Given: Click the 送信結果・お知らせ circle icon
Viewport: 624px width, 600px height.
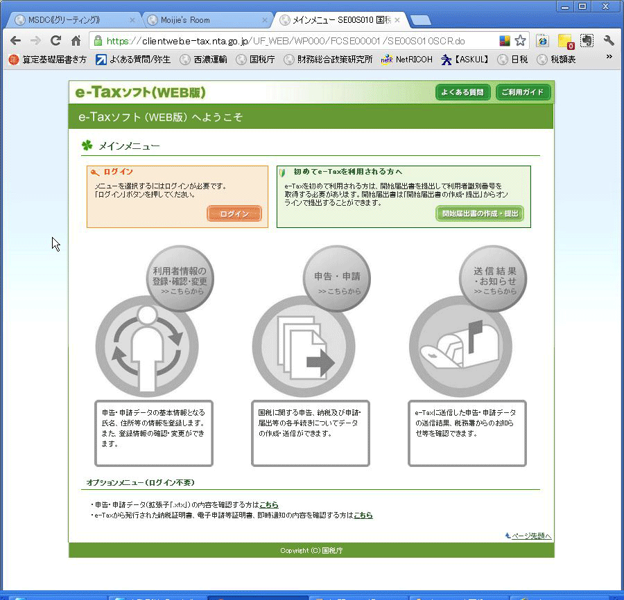Looking at the screenshot, I should pos(494,279).
